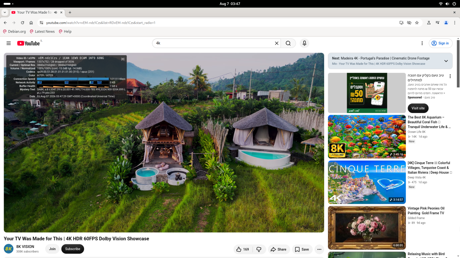
Task: Click 'The Best 8K Aquarium' video title
Action: click(429, 122)
